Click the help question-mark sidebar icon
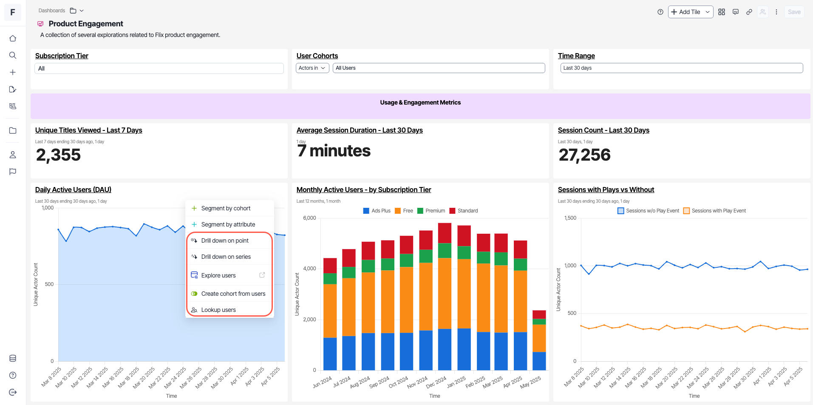 tap(13, 375)
